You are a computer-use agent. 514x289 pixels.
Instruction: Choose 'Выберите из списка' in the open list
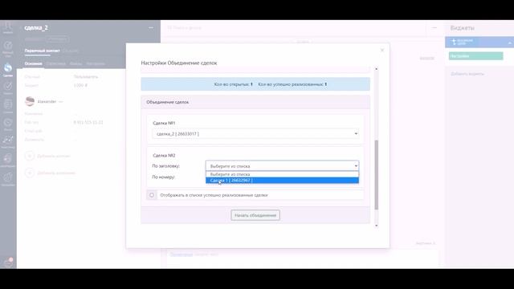point(282,174)
